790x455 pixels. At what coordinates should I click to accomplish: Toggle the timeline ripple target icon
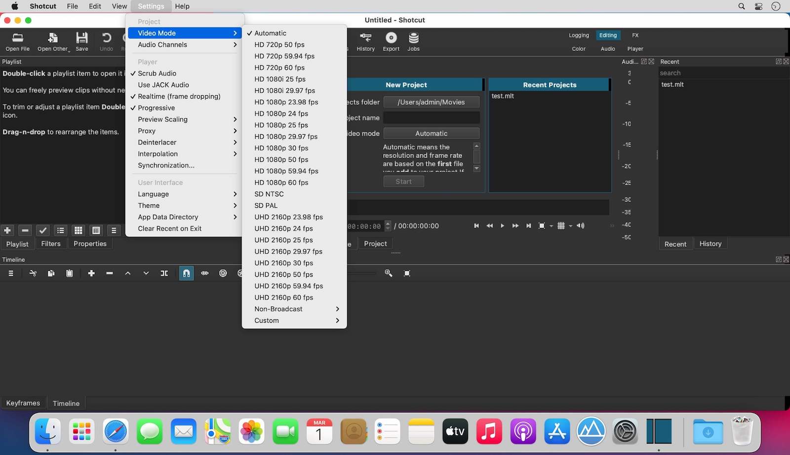click(x=223, y=273)
